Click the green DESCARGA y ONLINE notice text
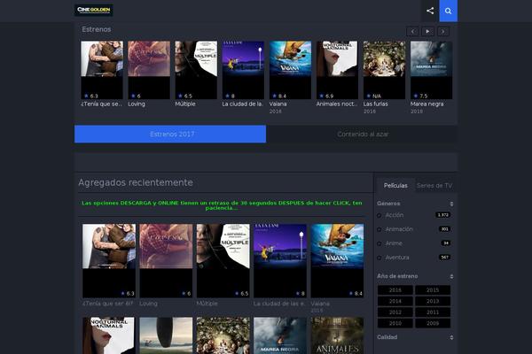Screen dimensions: 532x354 coord(222,205)
